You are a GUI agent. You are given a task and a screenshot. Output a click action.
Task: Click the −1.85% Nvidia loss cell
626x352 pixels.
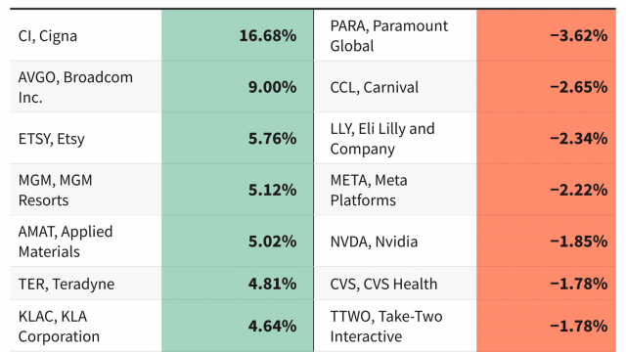point(546,242)
